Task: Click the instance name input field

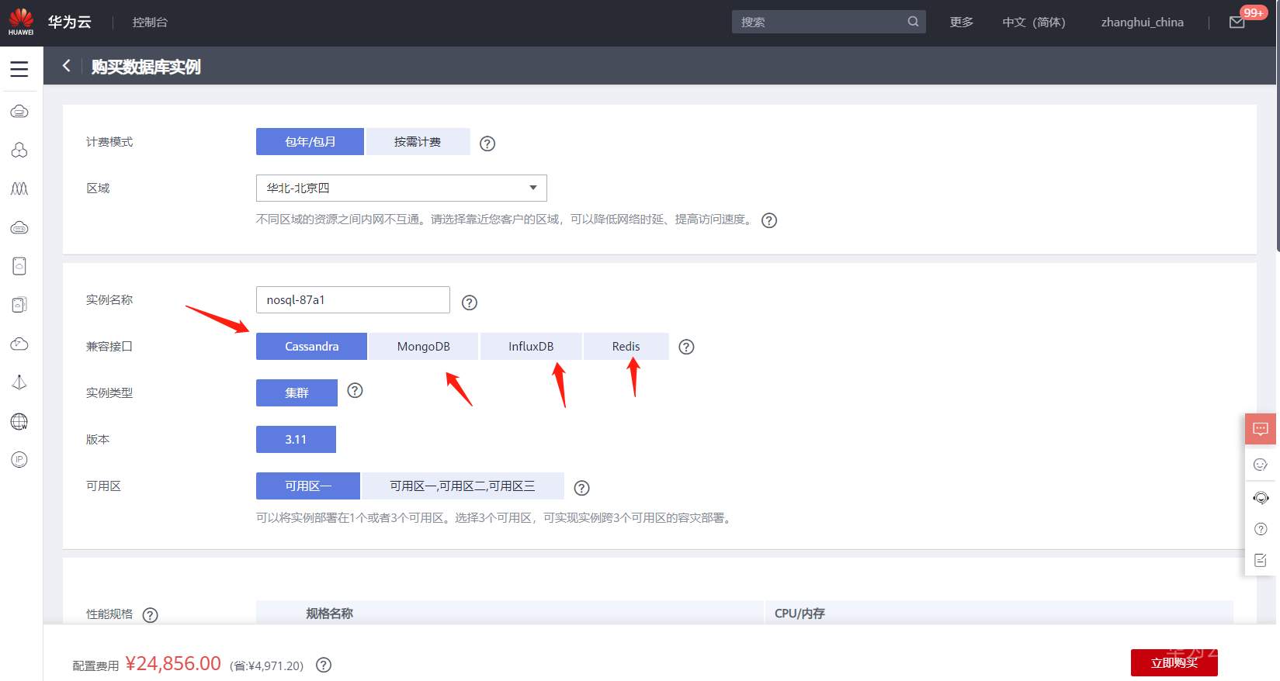Action: tap(353, 300)
